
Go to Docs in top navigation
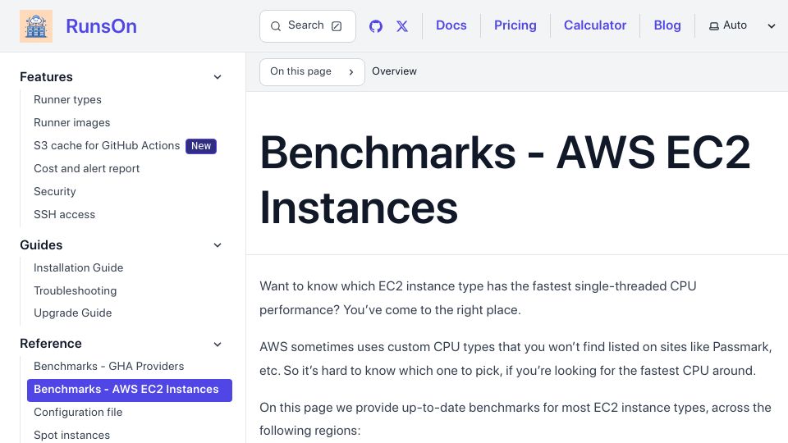(451, 25)
